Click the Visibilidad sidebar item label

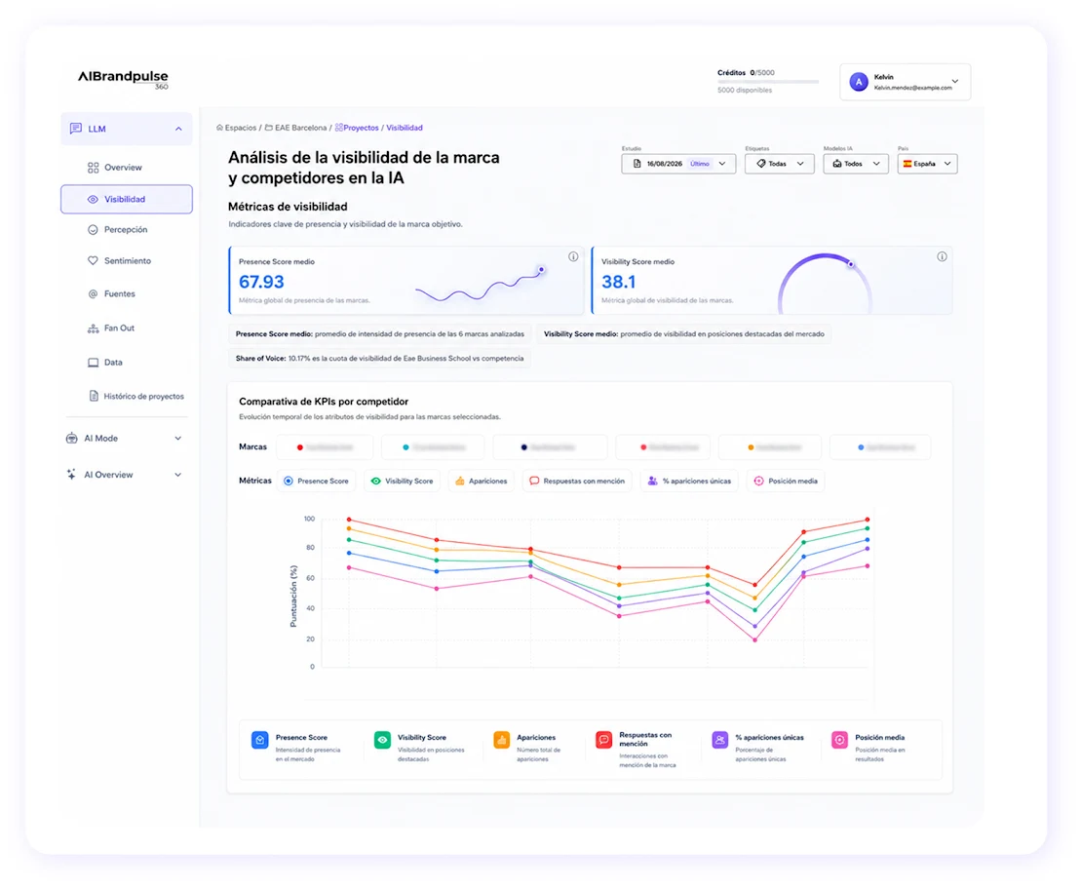(125, 199)
